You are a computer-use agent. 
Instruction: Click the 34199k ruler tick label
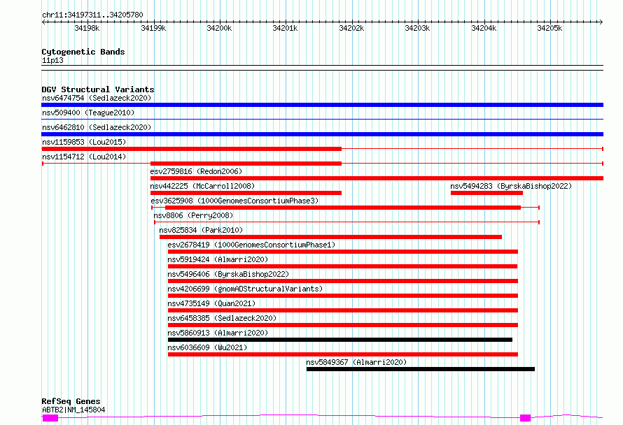153,28
